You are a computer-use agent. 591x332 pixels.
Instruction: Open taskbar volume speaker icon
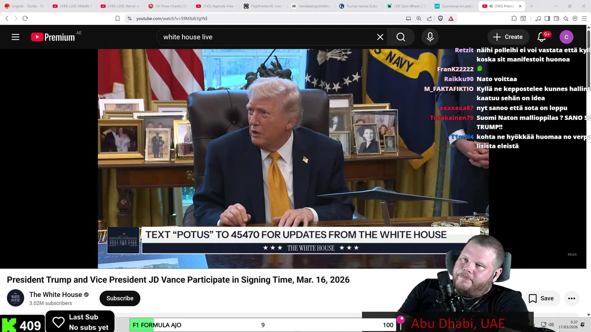point(551,325)
